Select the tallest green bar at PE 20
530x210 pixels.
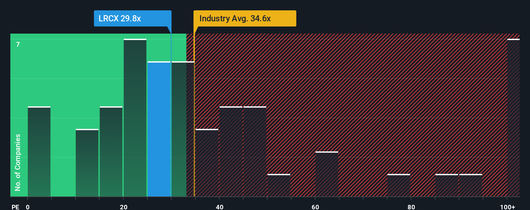(x=135, y=118)
